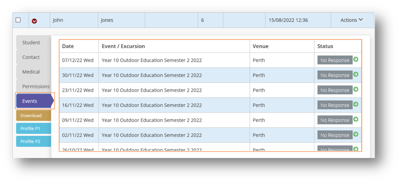Screen dimensions: 400x183
Task: Click No Response status for 09/11/22 event
Action: (335, 120)
